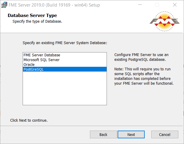Select the Oracle database option
This screenshot has width=184, height=144.
(x=65, y=64)
